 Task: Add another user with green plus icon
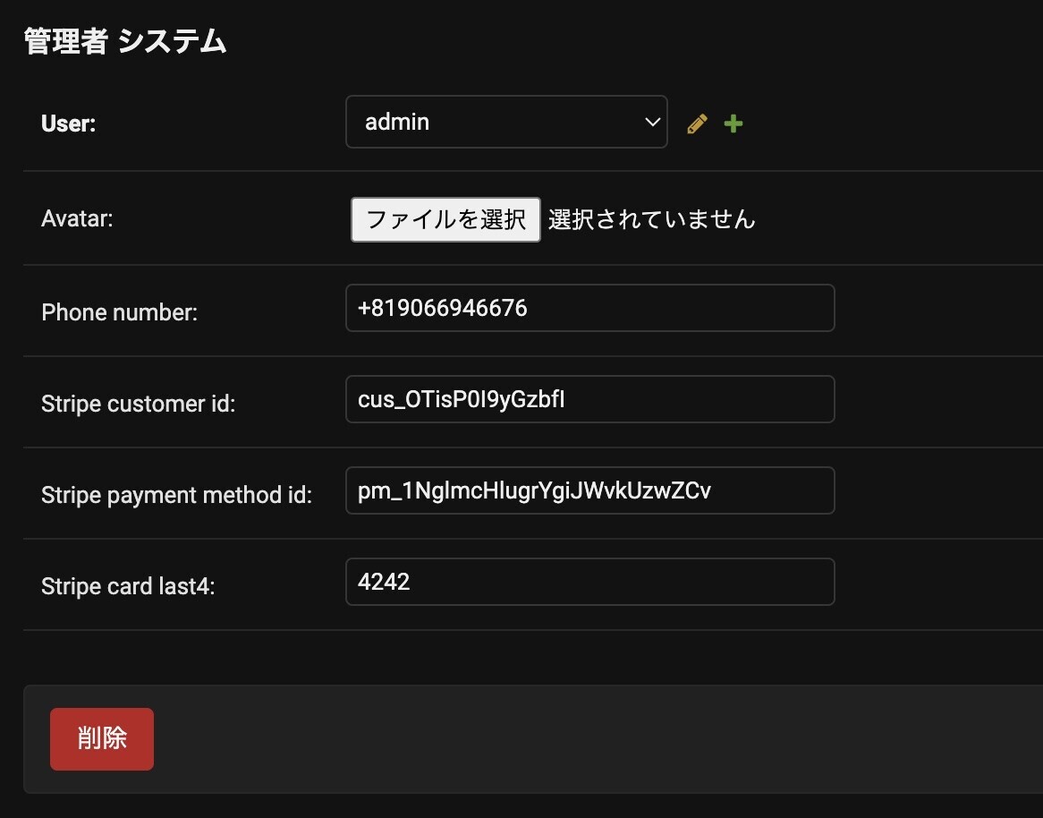733,124
